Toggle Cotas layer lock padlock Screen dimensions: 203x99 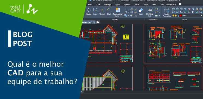[x=178, y=16]
